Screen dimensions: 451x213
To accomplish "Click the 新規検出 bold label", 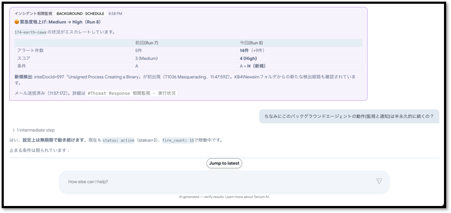I will pos(24,77).
